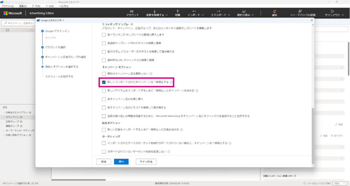Click the サインアウト link under Google sign-in step

pos(51,38)
